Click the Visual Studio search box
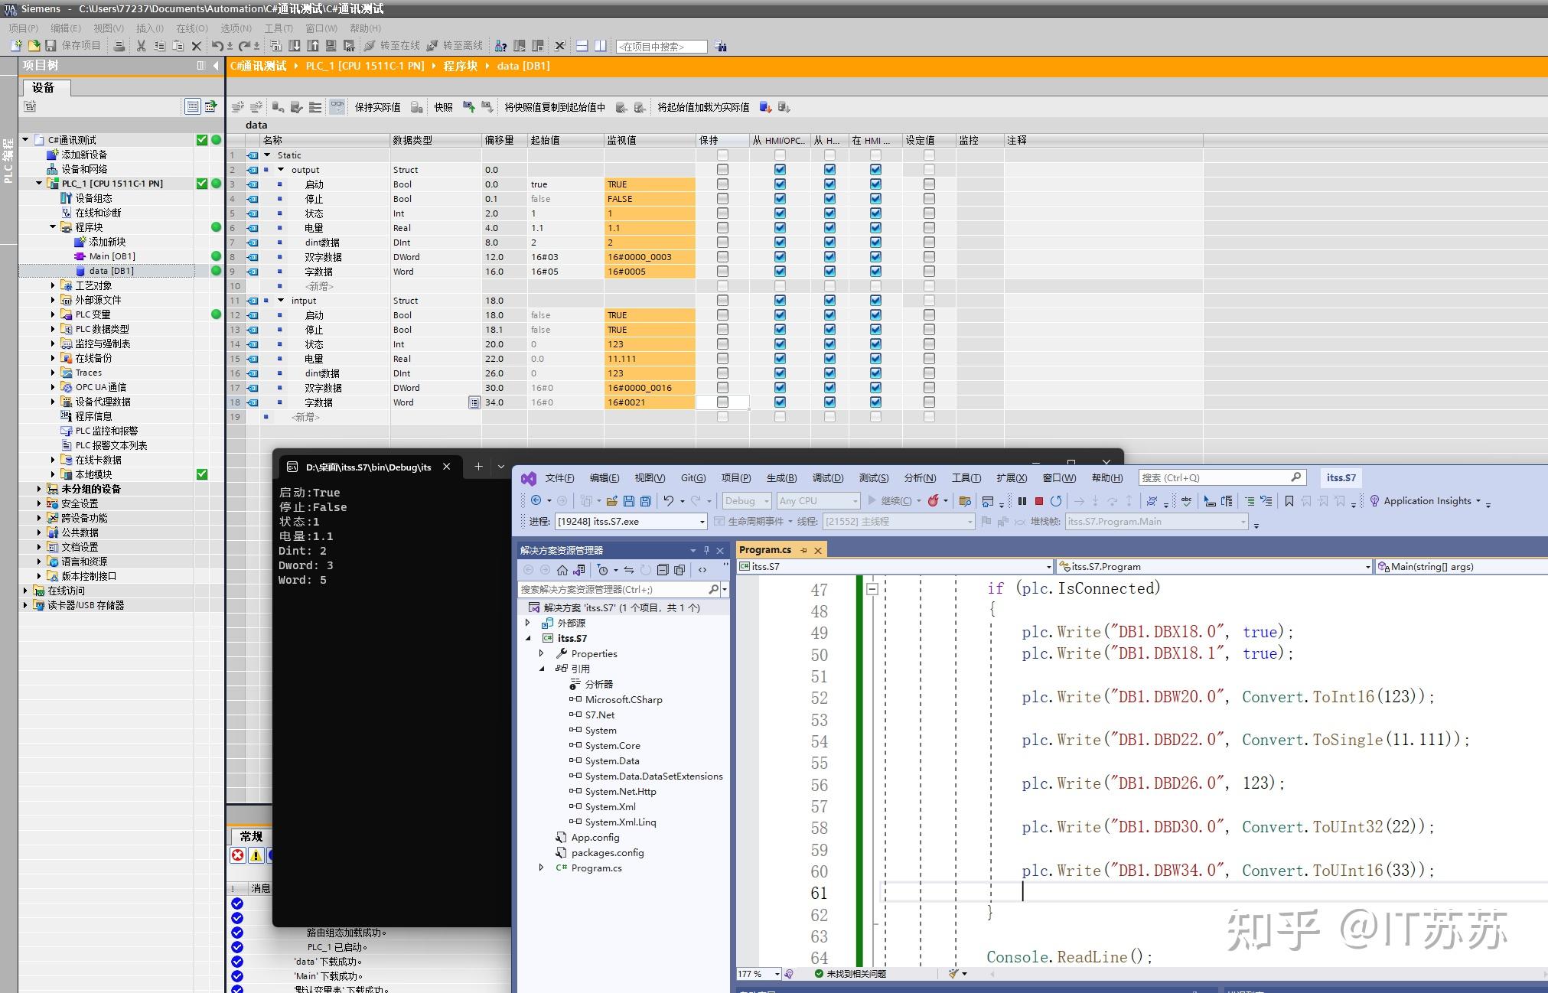This screenshot has height=993, width=1548. 1221,477
